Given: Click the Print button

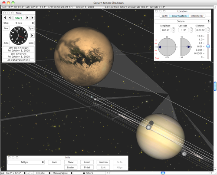Looking at the screenshot, I should [87, 167].
